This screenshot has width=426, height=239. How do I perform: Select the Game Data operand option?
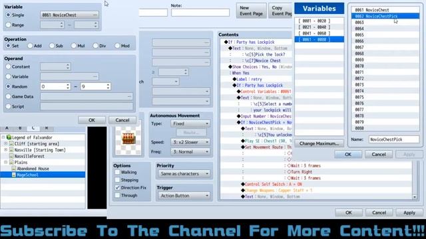click(8, 96)
